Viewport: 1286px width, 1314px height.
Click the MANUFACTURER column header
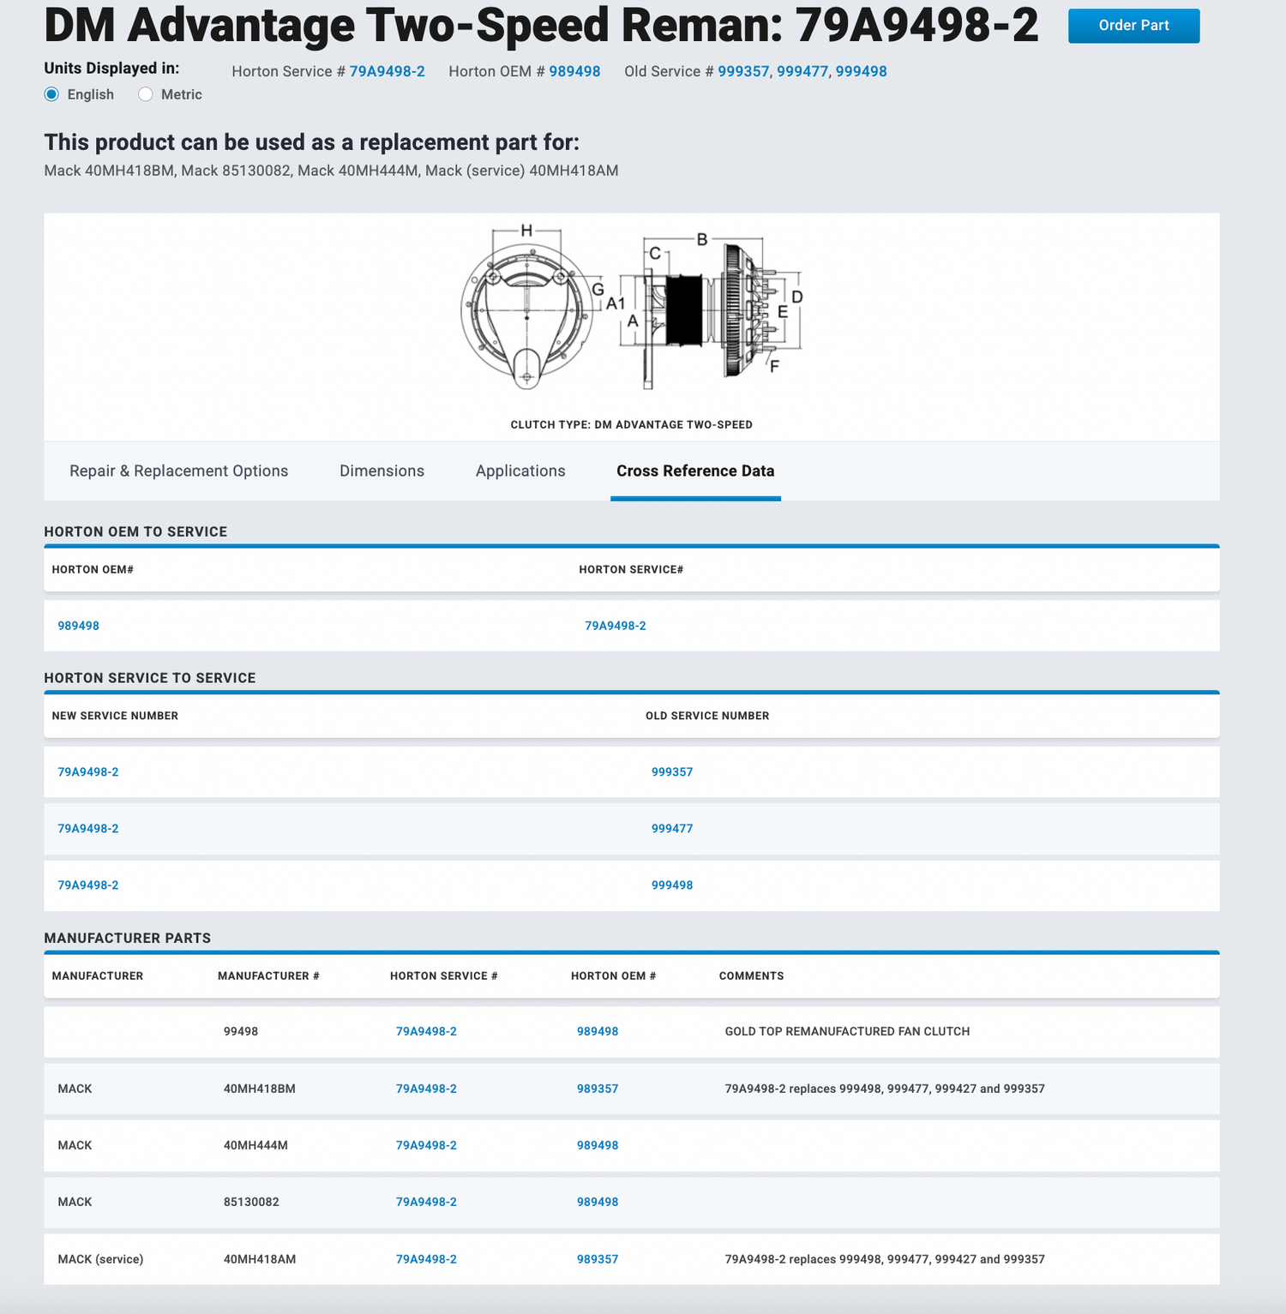(98, 975)
